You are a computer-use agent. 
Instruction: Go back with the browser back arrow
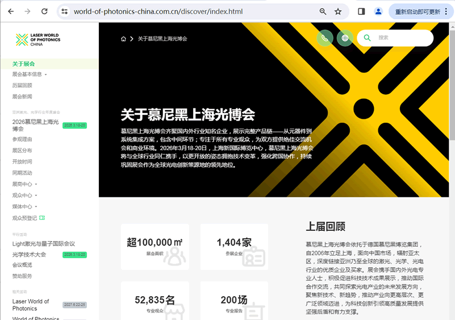tap(11, 11)
